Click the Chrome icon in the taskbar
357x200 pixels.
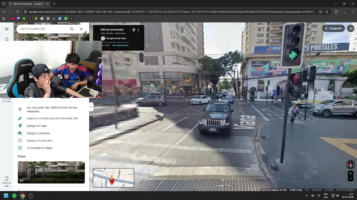tap(23, 196)
